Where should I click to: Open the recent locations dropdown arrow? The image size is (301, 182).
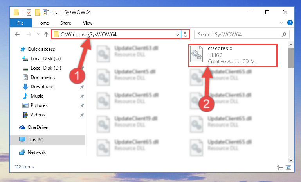tap(38, 34)
